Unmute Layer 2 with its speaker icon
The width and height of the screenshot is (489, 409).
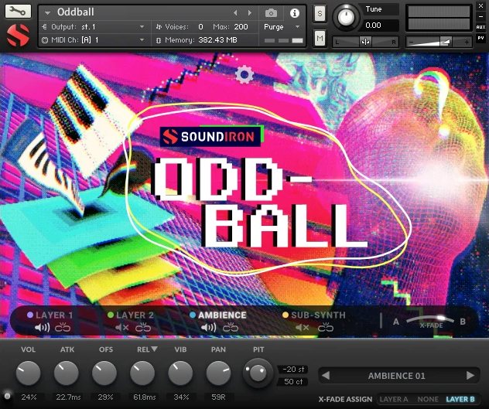click(122, 328)
